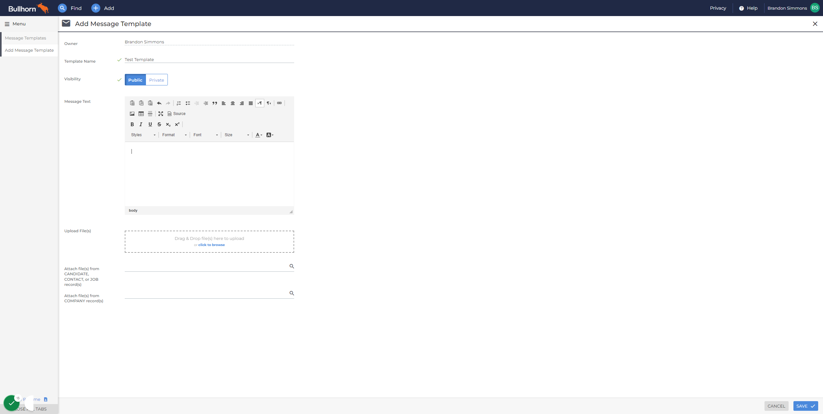Image resolution: width=823 pixels, height=414 pixels.
Task: Open the background color picker
Action: point(270,135)
